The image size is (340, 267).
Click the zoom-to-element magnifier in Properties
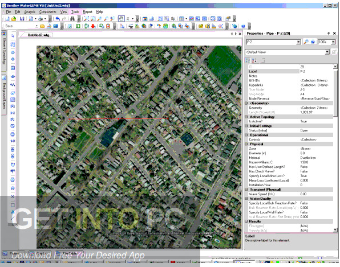coord(306,42)
